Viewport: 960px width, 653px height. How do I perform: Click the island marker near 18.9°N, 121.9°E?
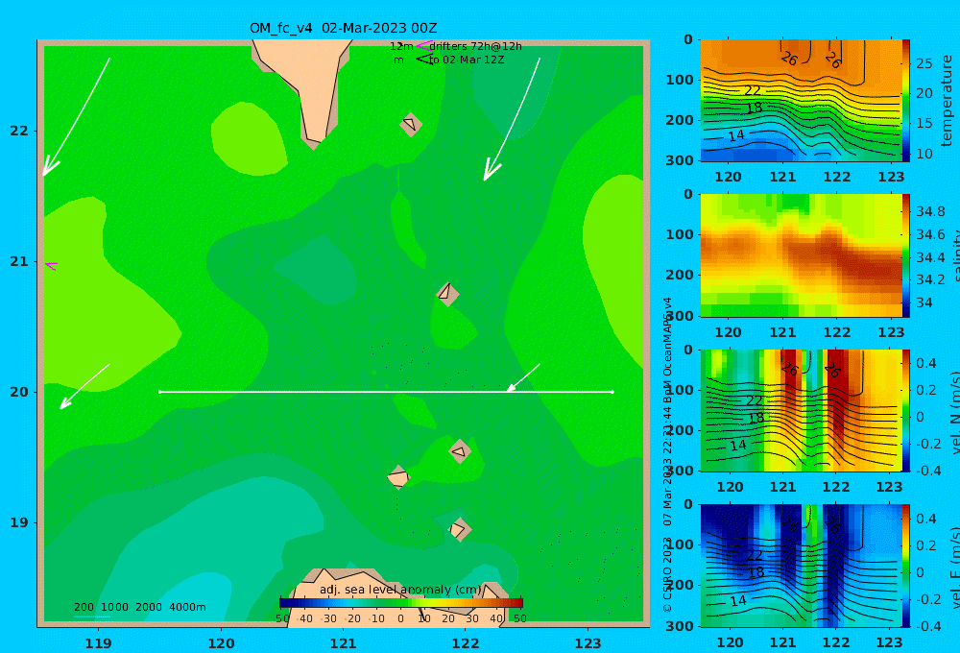[459, 529]
